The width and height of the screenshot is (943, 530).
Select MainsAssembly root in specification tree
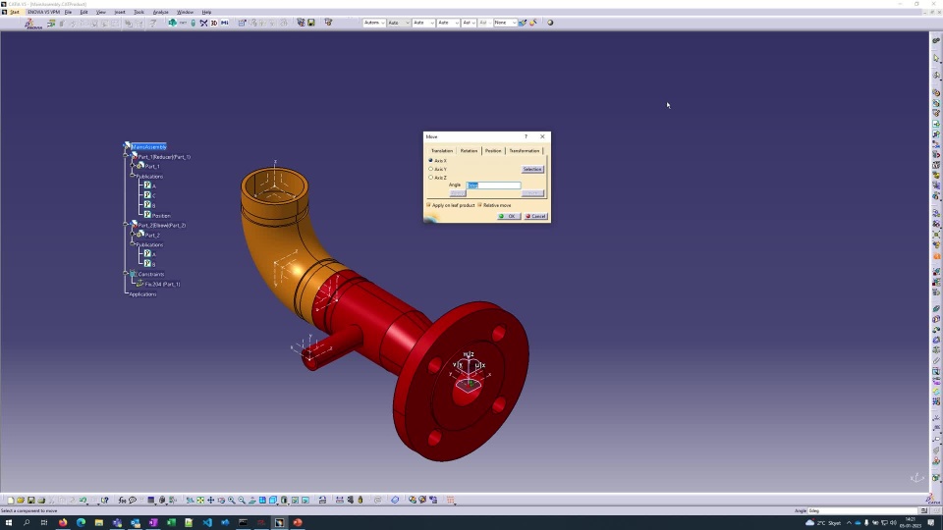pos(148,146)
